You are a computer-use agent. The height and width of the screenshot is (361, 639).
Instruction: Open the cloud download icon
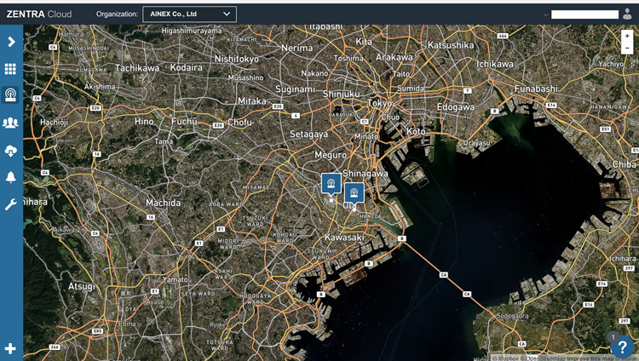click(x=10, y=151)
